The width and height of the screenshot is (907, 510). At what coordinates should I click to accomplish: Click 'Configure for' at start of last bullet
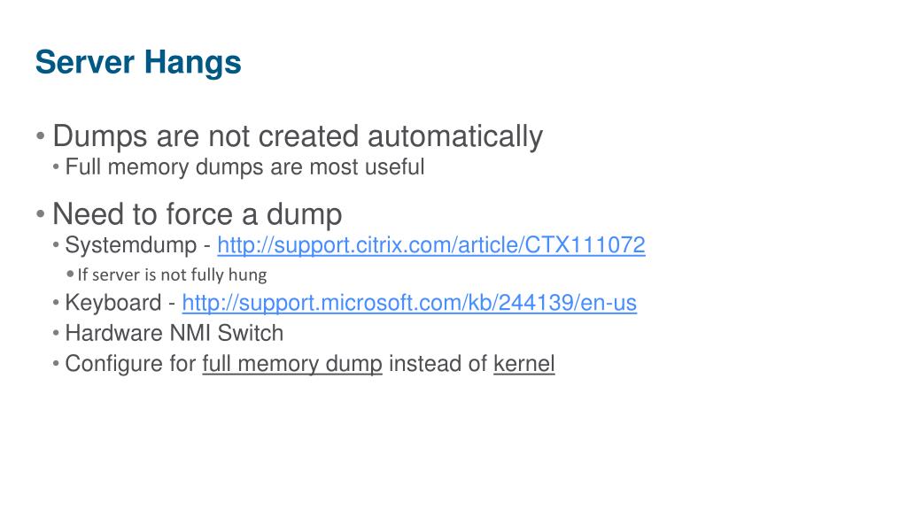click(x=131, y=364)
